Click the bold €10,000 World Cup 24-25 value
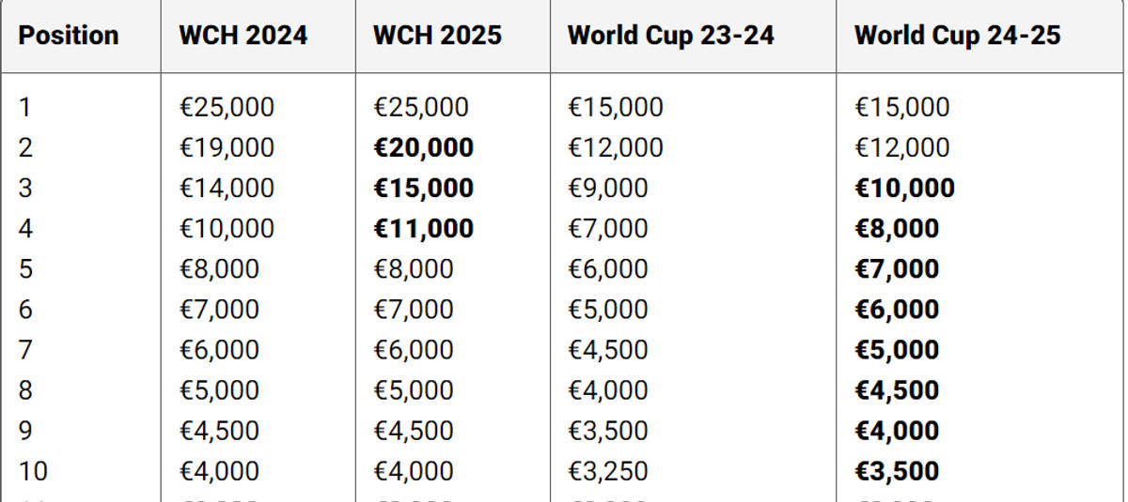This screenshot has height=502, width=1128. 904,189
